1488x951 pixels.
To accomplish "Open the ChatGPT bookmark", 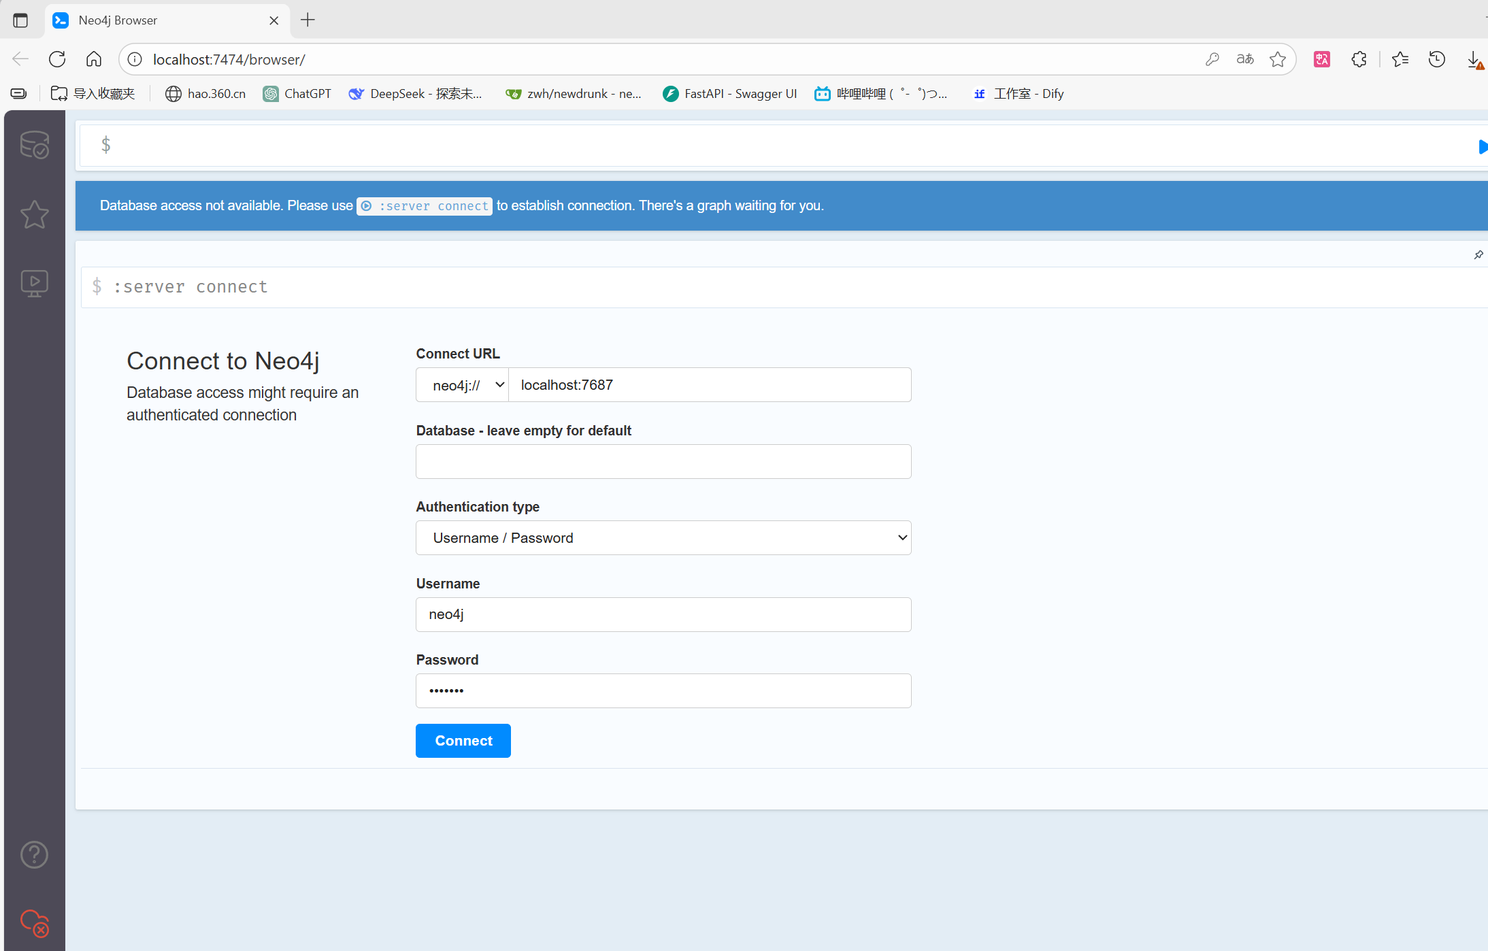I will click(x=297, y=94).
